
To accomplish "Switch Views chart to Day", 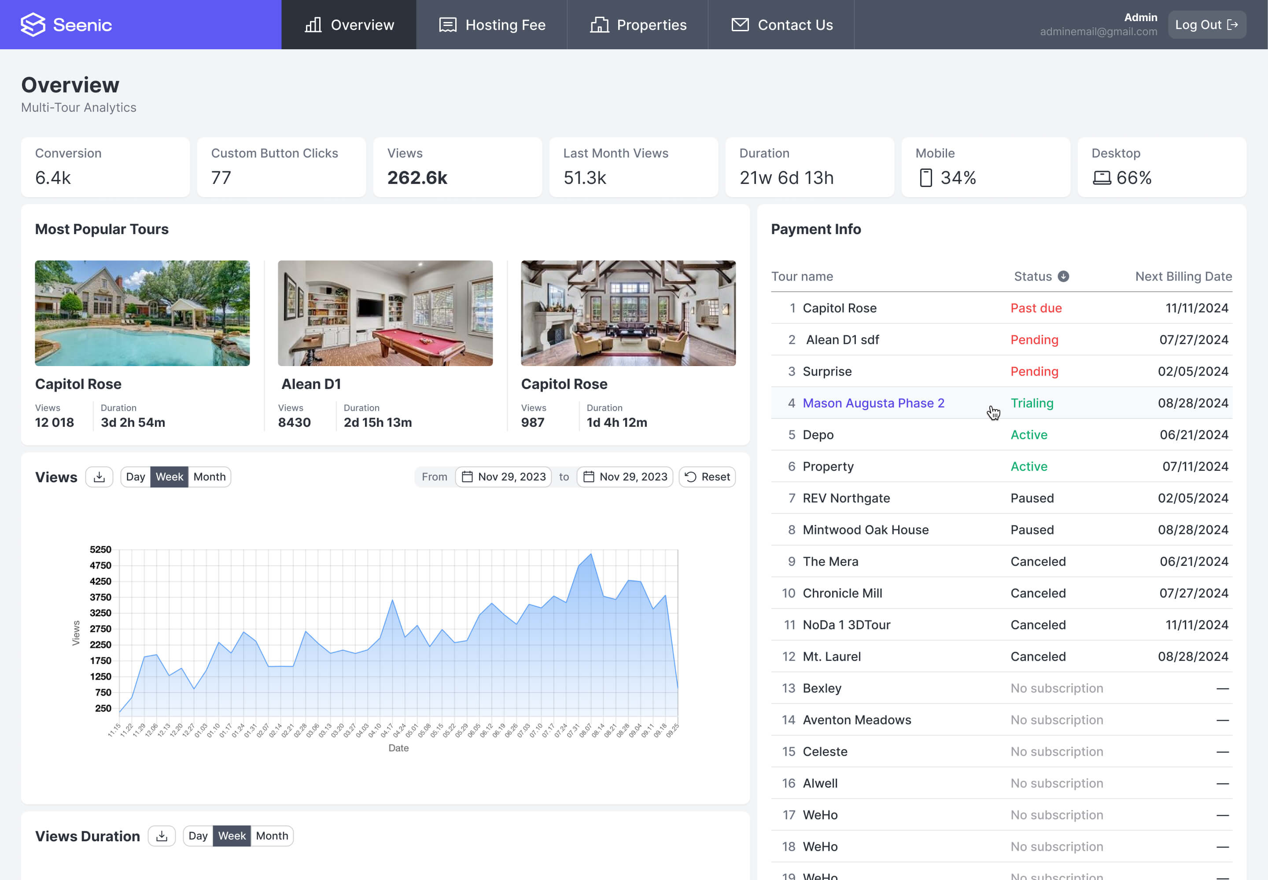I will click(x=135, y=477).
